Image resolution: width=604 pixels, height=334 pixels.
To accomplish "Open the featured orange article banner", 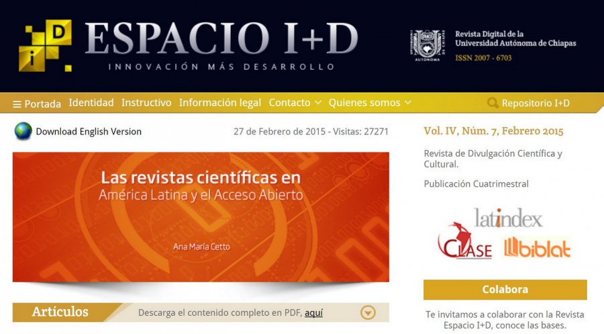I will tap(201, 217).
